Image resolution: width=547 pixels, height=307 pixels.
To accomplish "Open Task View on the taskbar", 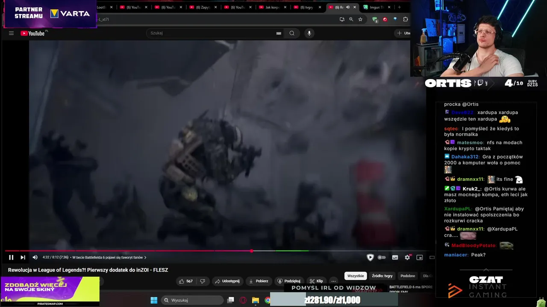I will [x=231, y=300].
